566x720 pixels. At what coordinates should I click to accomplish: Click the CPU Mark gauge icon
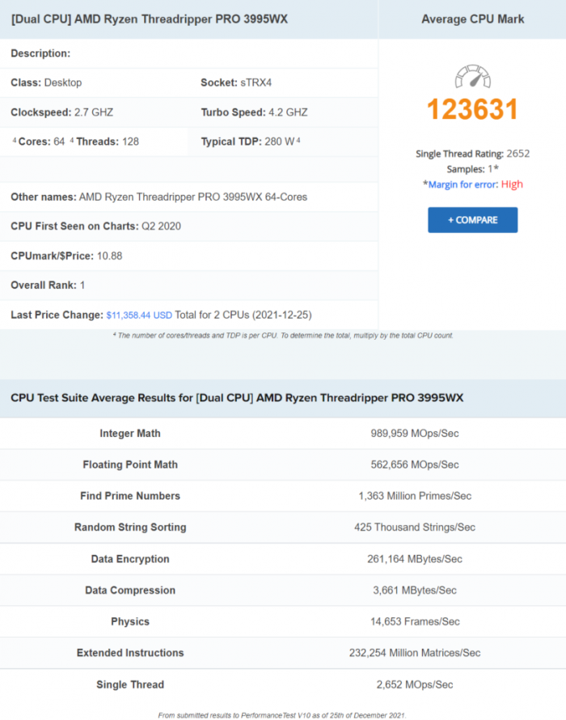pyautogui.click(x=472, y=76)
